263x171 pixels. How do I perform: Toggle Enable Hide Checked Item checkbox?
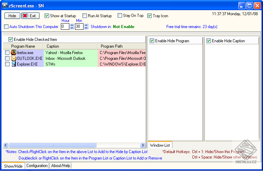pyautogui.click(x=10, y=40)
